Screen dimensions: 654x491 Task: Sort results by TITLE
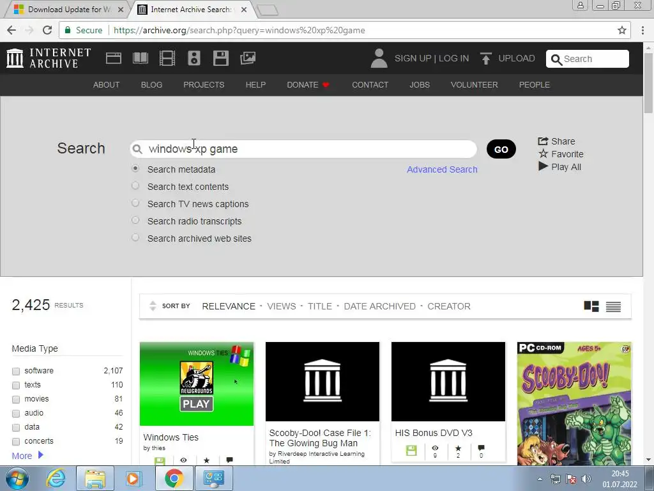[x=320, y=306]
